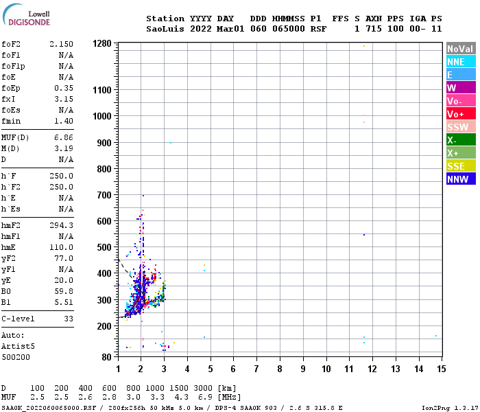Select the NNW blue legend swatch

461,179
